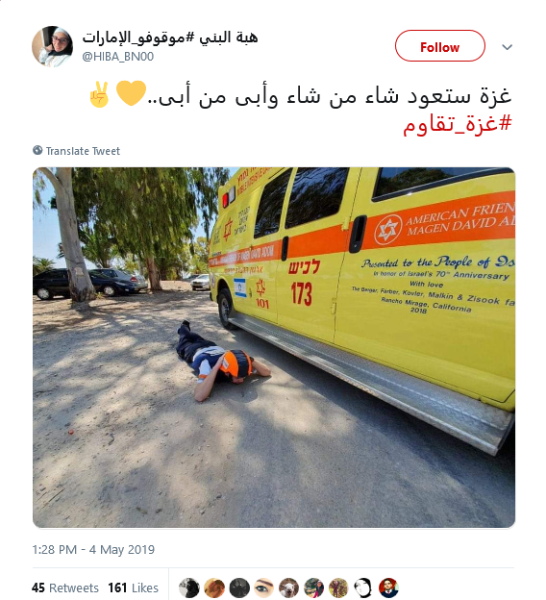
Task: View the 45 Retweets list
Action: pos(65,587)
